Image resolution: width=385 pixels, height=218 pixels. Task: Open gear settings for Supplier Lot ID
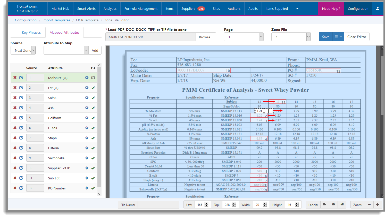pyautogui.click(x=87, y=168)
